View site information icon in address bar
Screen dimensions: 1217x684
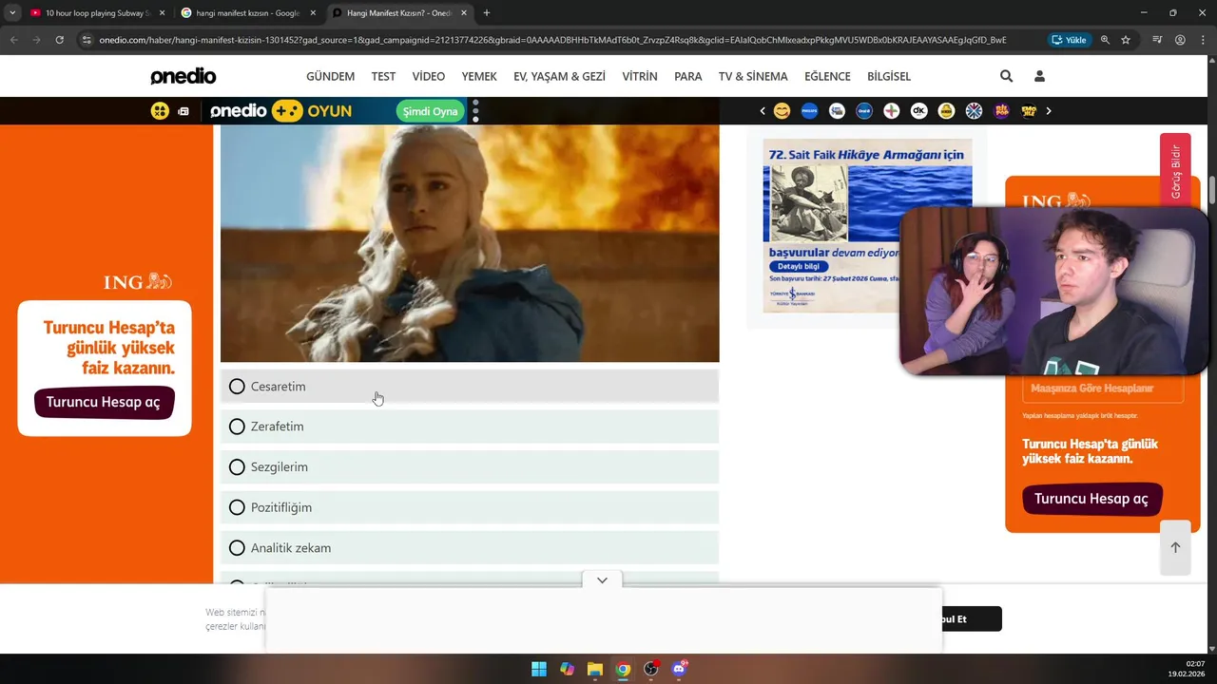(87, 40)
